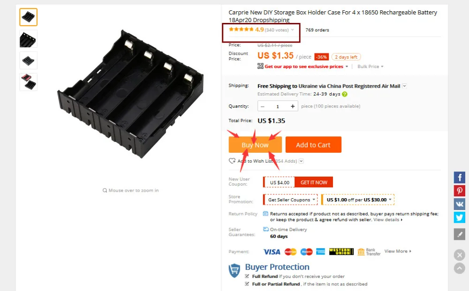Open the Bulk Price dropdown
Image resolution: width=469 pixels, height=291 pixels.
coord(371,67)
